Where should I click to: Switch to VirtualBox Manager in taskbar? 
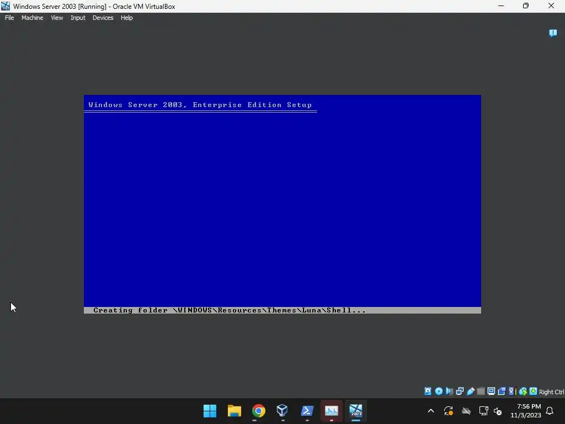[282, 411]
